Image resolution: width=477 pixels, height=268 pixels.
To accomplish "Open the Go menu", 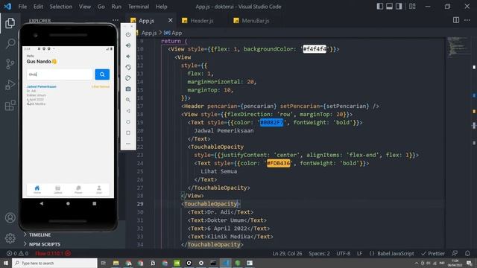I will pyautogui.click(x=101, y=7).
